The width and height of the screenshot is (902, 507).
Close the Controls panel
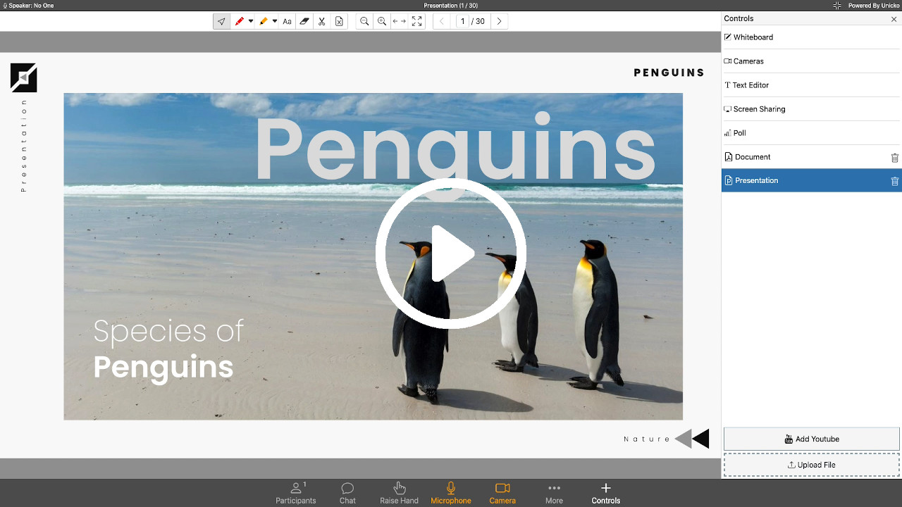(894, 19)
